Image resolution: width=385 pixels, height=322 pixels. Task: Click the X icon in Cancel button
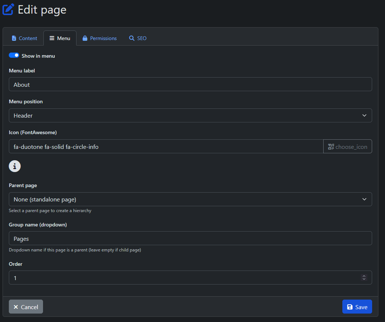(16, 307)
